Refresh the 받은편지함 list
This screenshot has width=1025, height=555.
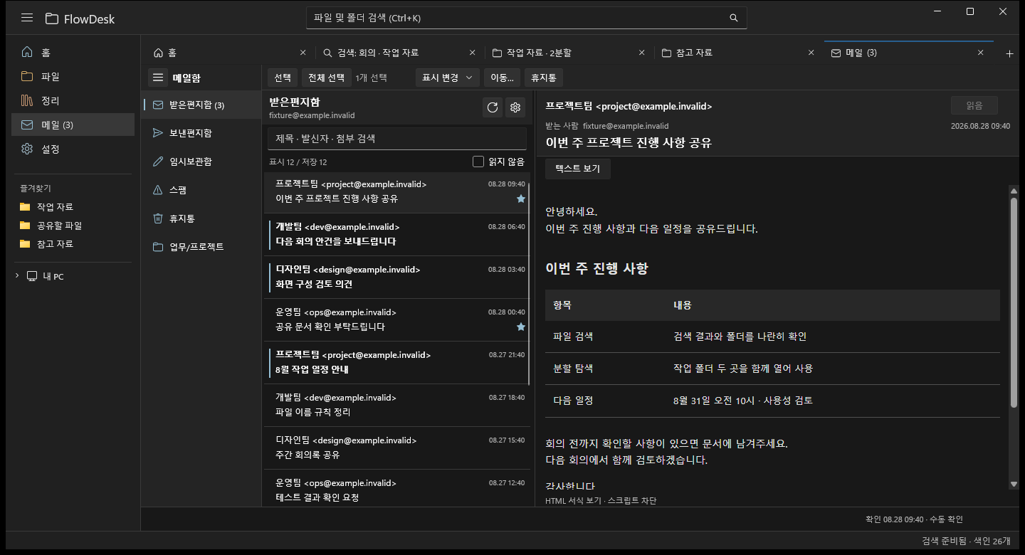pyautogui.click(x=492, y=107)
